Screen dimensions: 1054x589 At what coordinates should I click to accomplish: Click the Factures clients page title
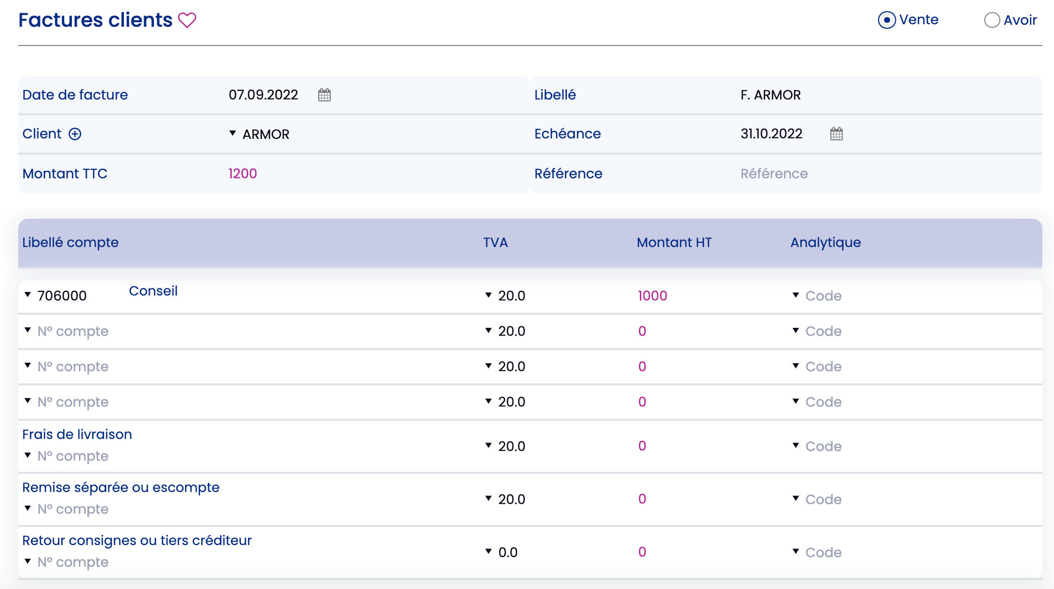pyautogui.click(x=96, y=20)
